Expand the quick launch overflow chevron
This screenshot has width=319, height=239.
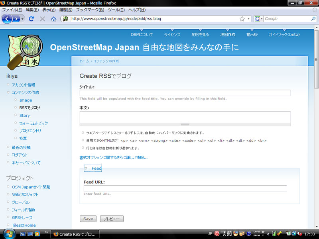[x=46, y=232]
